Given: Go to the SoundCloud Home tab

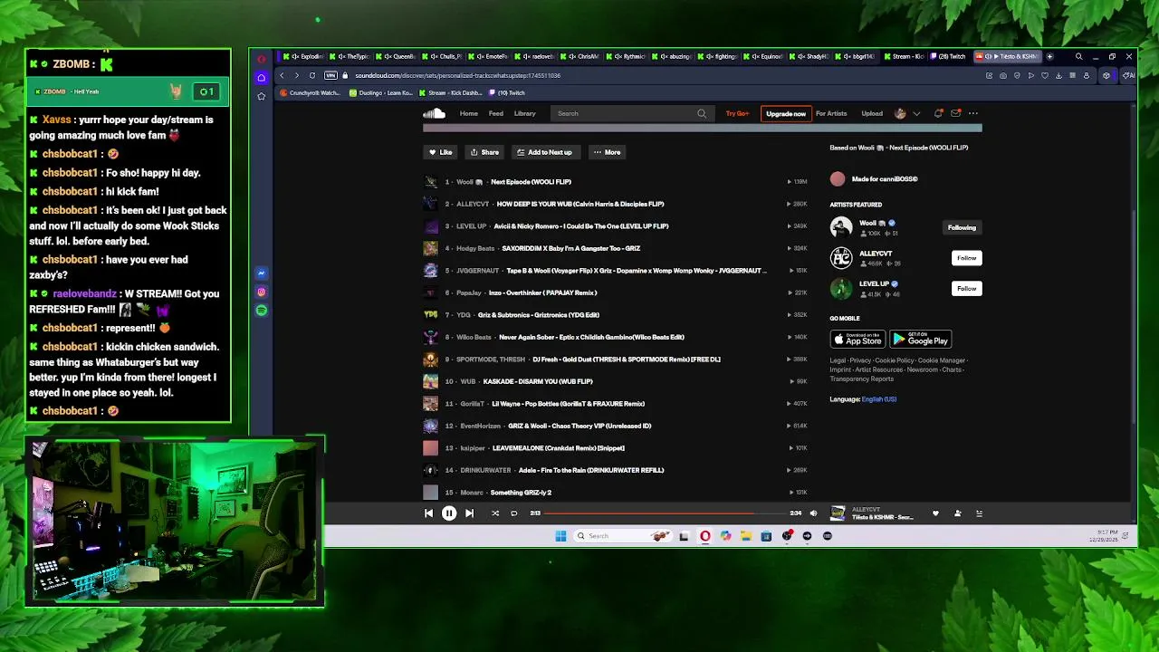Looking at the screenshot, I should click(x=468, y=113).
